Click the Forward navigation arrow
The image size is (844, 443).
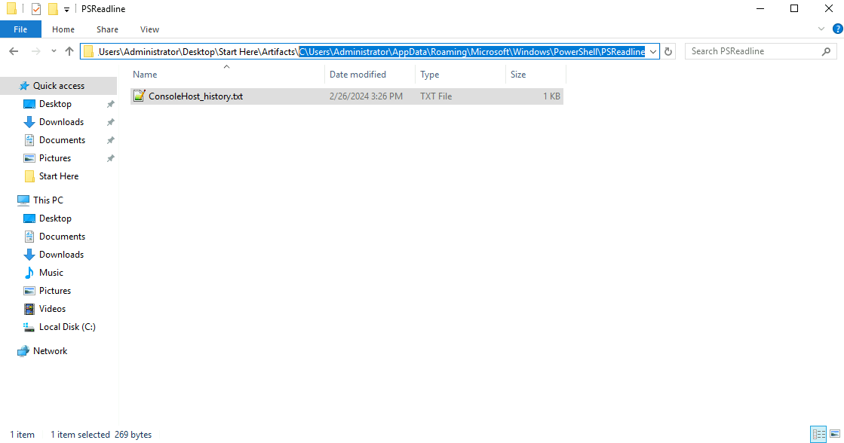(35, 51)
